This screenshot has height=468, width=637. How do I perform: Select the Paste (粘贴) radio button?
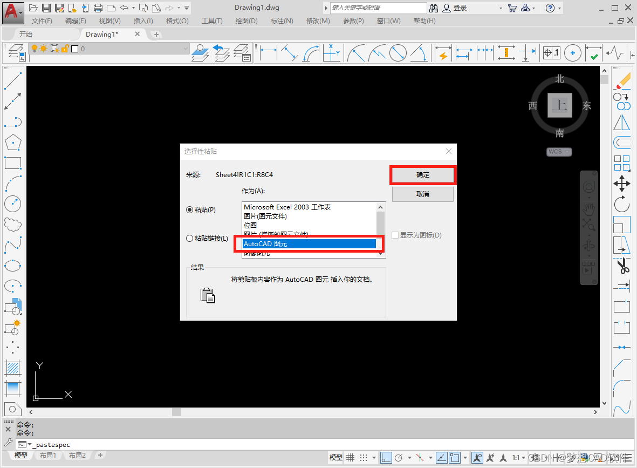coord(189,210)
